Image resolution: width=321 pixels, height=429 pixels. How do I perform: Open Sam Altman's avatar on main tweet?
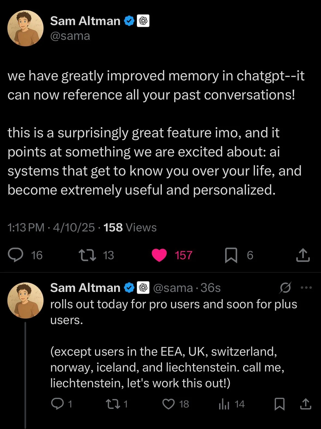[x=25, y=28]
